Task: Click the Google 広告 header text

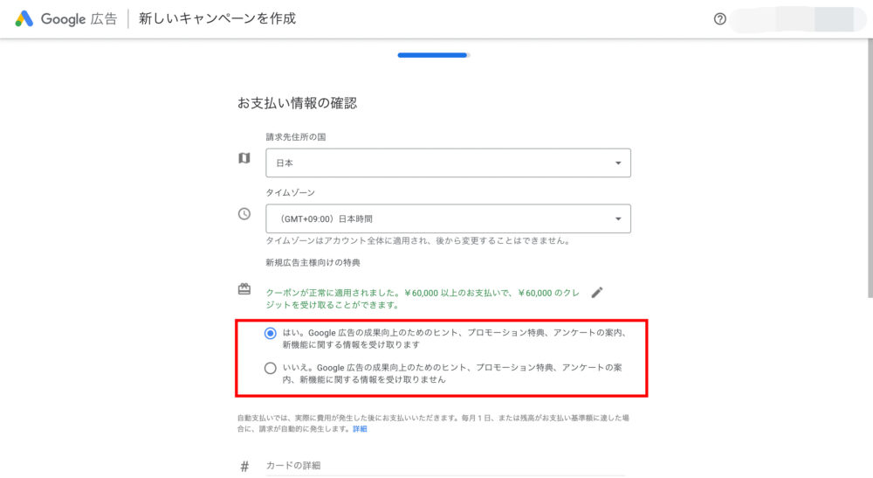Action: click(79, 19)
